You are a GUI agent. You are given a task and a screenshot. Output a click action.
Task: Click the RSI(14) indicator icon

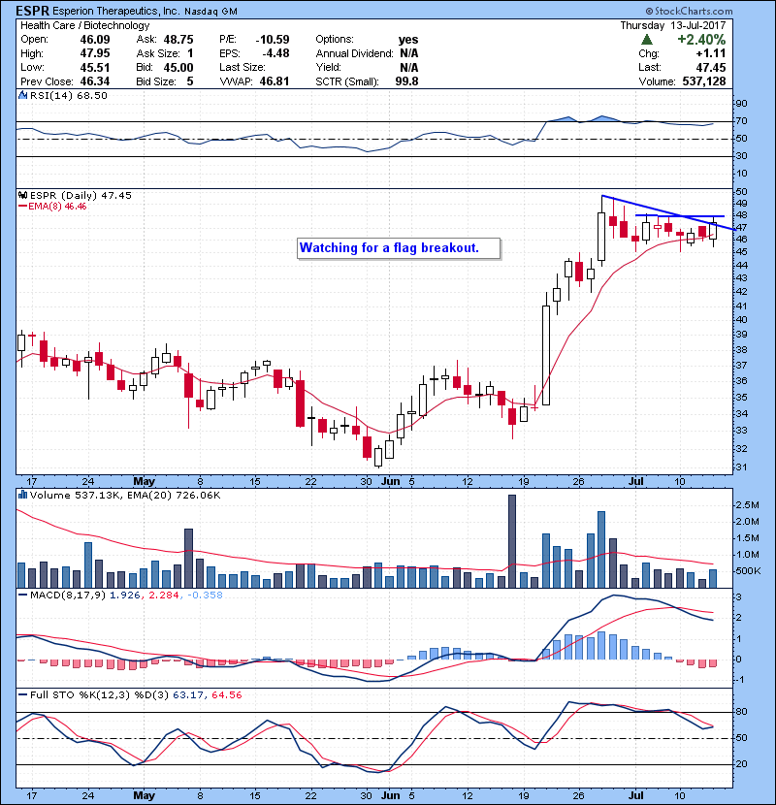[22, 95]
